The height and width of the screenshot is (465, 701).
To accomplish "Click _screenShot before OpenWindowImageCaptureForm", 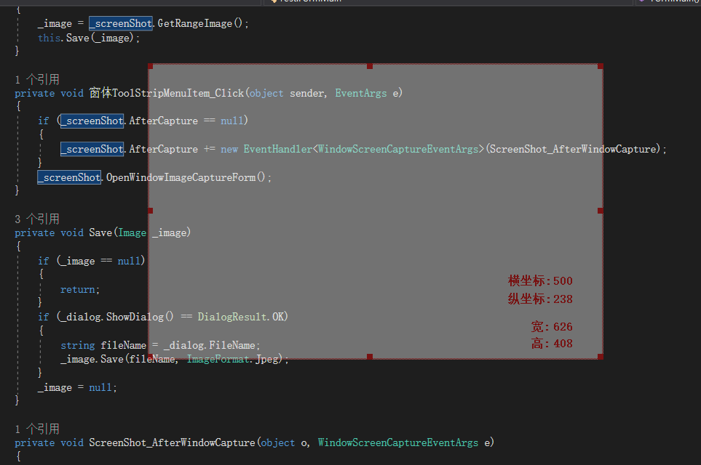I will coord(69,177).
